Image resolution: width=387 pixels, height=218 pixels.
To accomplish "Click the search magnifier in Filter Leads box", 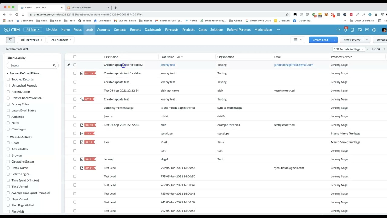I will coord(54,65).
